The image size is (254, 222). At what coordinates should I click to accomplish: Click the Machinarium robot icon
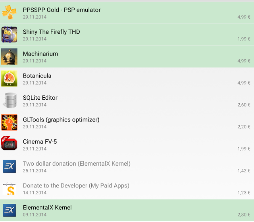[9, 56]
